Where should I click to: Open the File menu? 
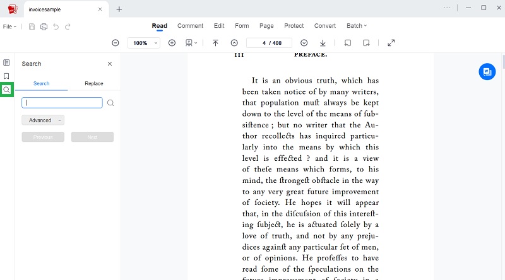click(x=9, y=26)
